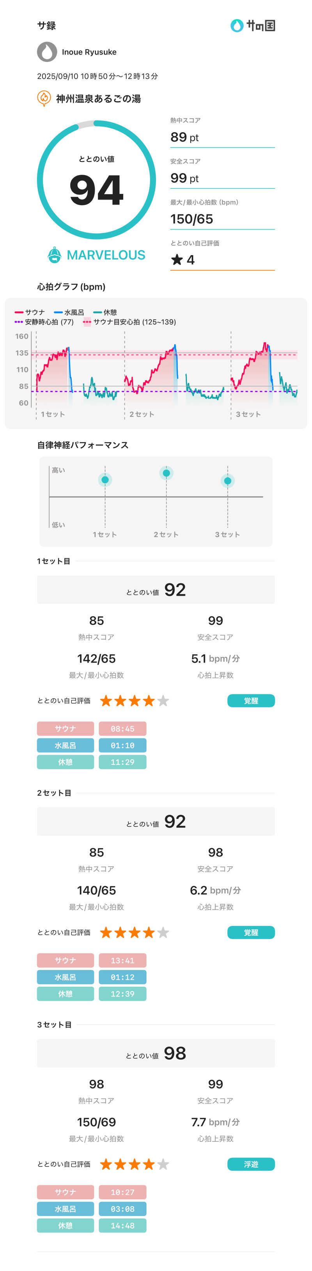Screen dimensions: 312x1271
Task: Click the orange hot spring location icon
Action: click(x=44, y=98)
